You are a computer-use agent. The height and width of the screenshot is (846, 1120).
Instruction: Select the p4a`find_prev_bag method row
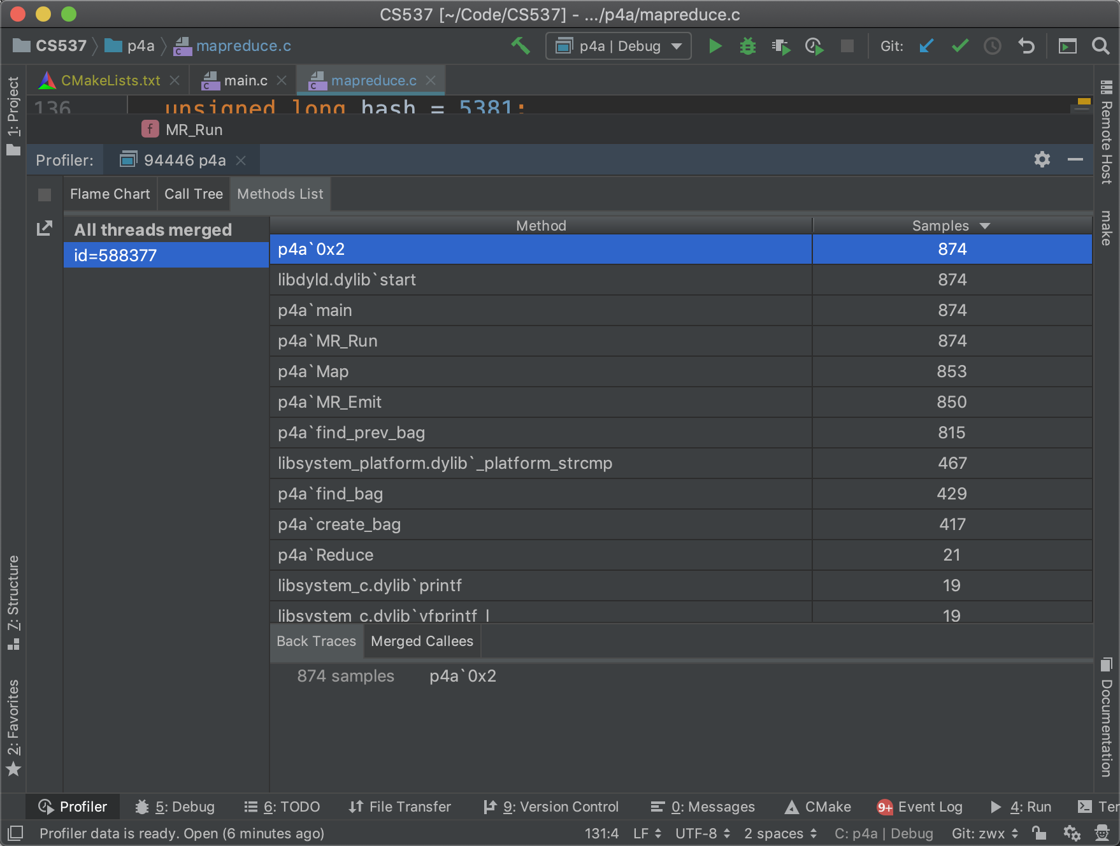pos(540,433)
